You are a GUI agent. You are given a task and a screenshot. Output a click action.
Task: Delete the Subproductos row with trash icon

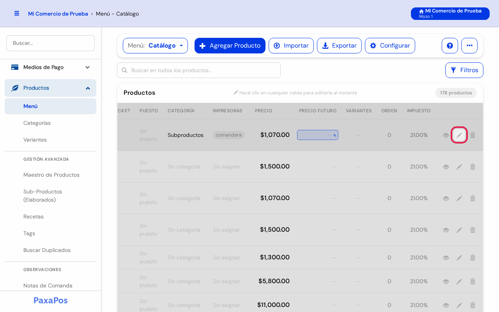click(472, 135)
